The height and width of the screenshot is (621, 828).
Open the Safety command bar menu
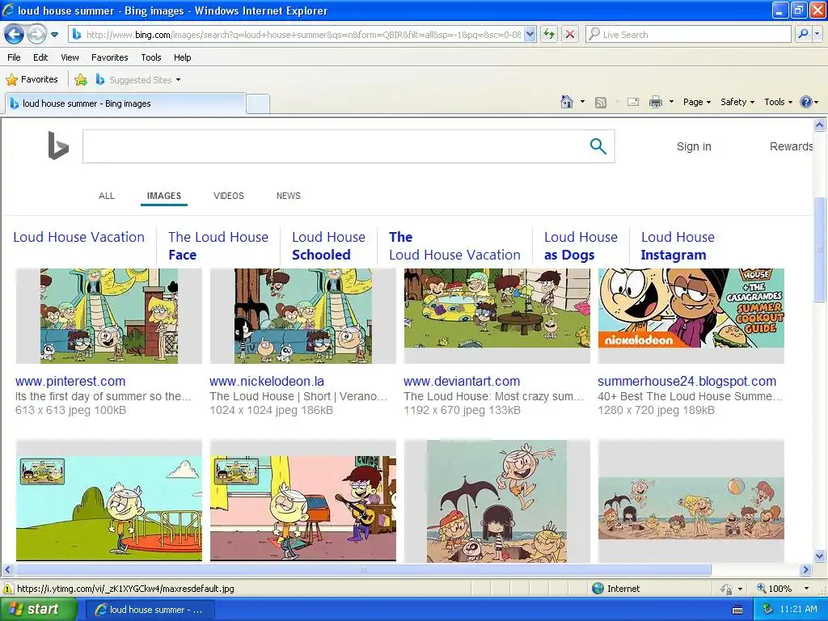[x=737, y=102]
